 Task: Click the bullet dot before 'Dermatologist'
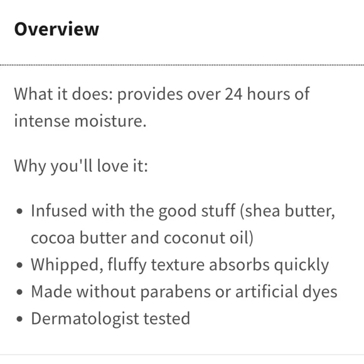coord(20,319)
